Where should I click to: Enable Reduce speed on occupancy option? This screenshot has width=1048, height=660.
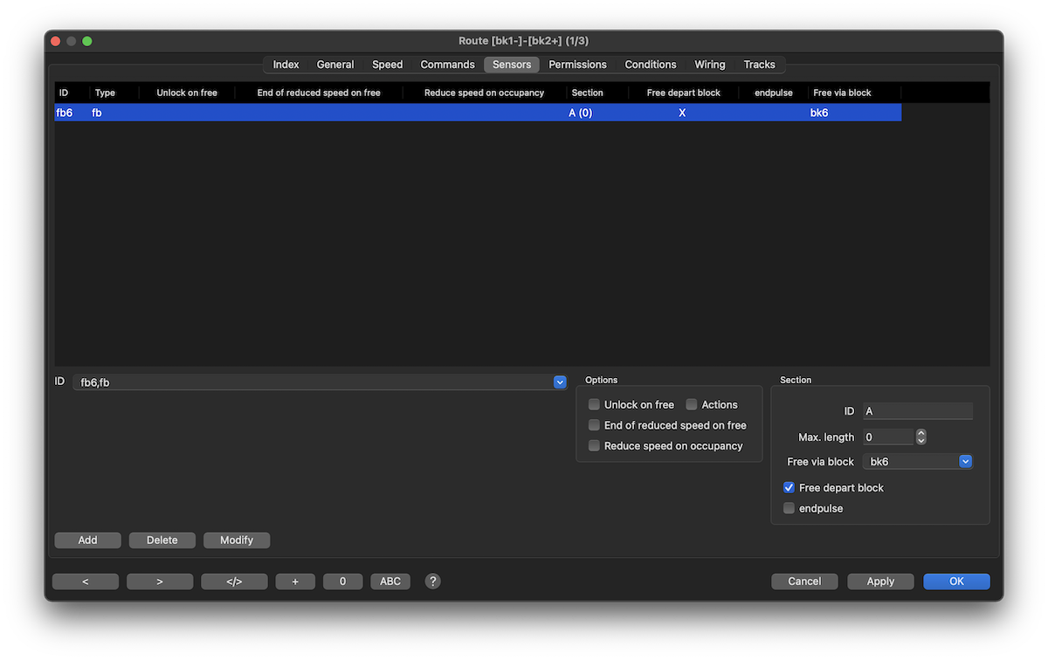pos(595,446)
